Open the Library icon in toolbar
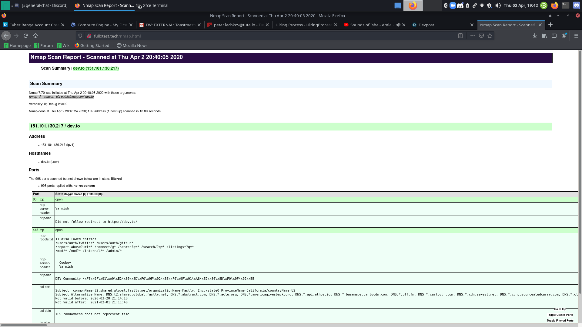 click(x=544, y=36)
